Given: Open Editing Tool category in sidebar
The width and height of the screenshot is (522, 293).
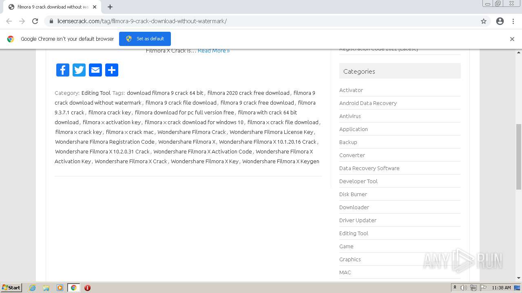Looking at the screenshot, I should 354,233.
